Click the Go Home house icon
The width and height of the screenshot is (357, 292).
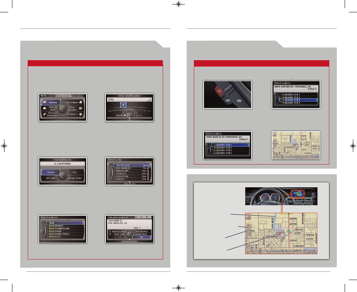coord(80,114)
